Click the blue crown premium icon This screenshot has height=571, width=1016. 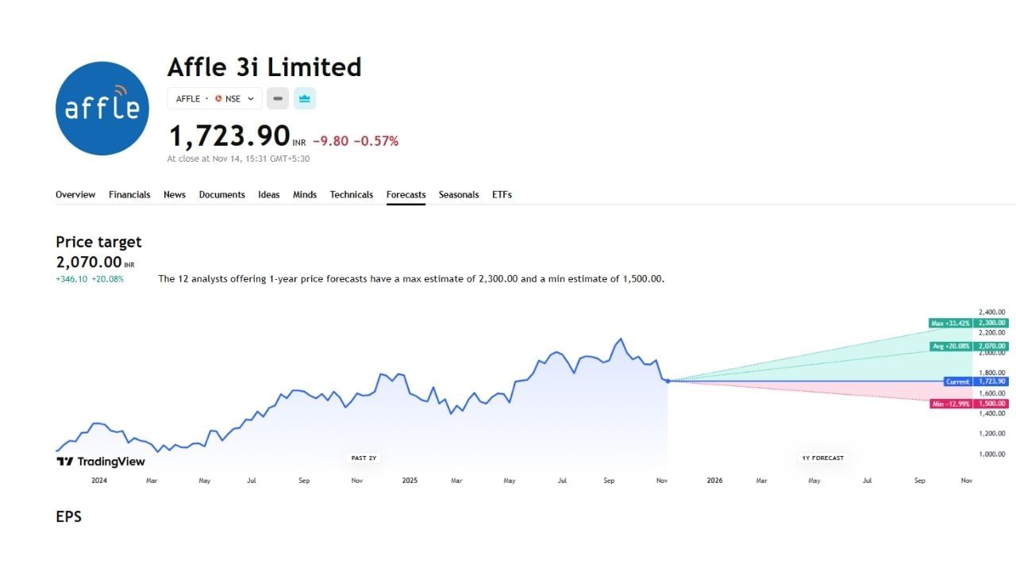click(x=305, y=99)
